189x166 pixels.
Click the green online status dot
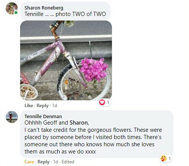(16, 13)
